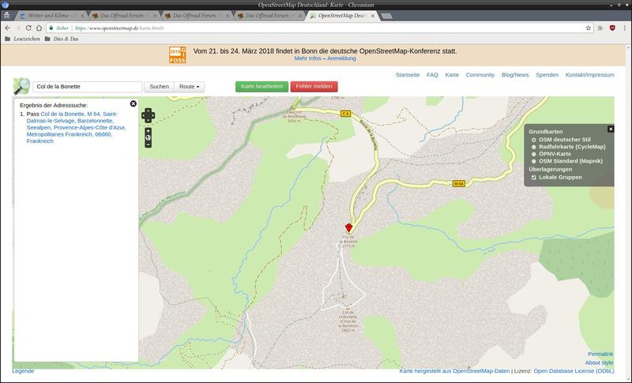Open the Permalink link
Viewport: 632px width, 383px height.
pos(600,354)
